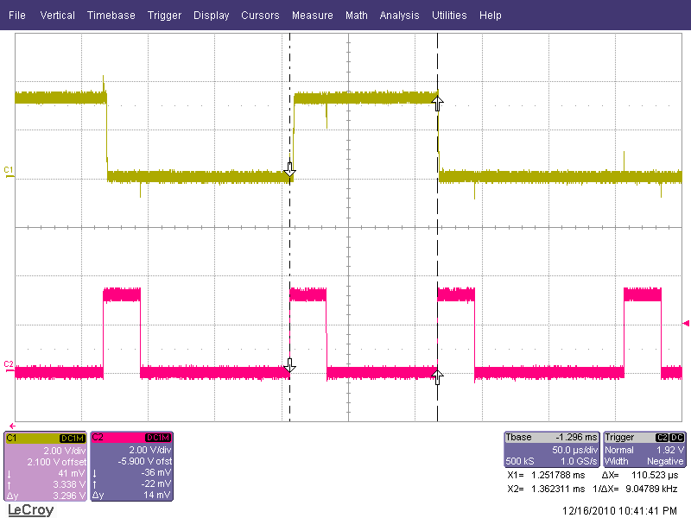Click the X1= 1.251788 ms cursor readout
Image resolution: width=691 pixels, height=518 pixels.
(x=546, y=476)
